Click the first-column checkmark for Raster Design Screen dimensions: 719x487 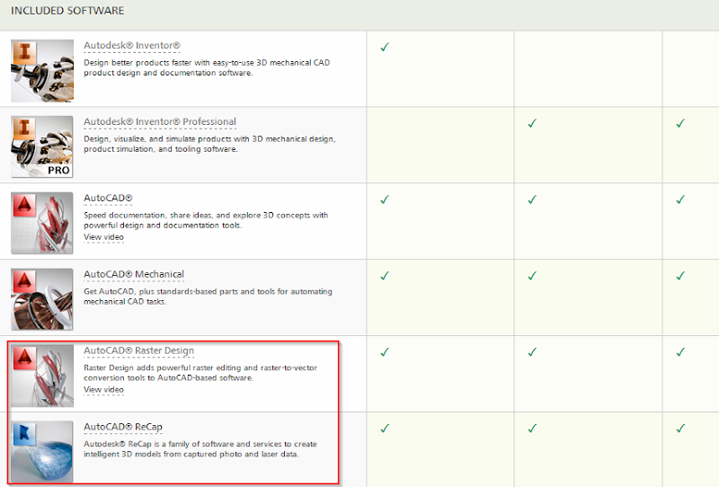(x=385, y=351)
